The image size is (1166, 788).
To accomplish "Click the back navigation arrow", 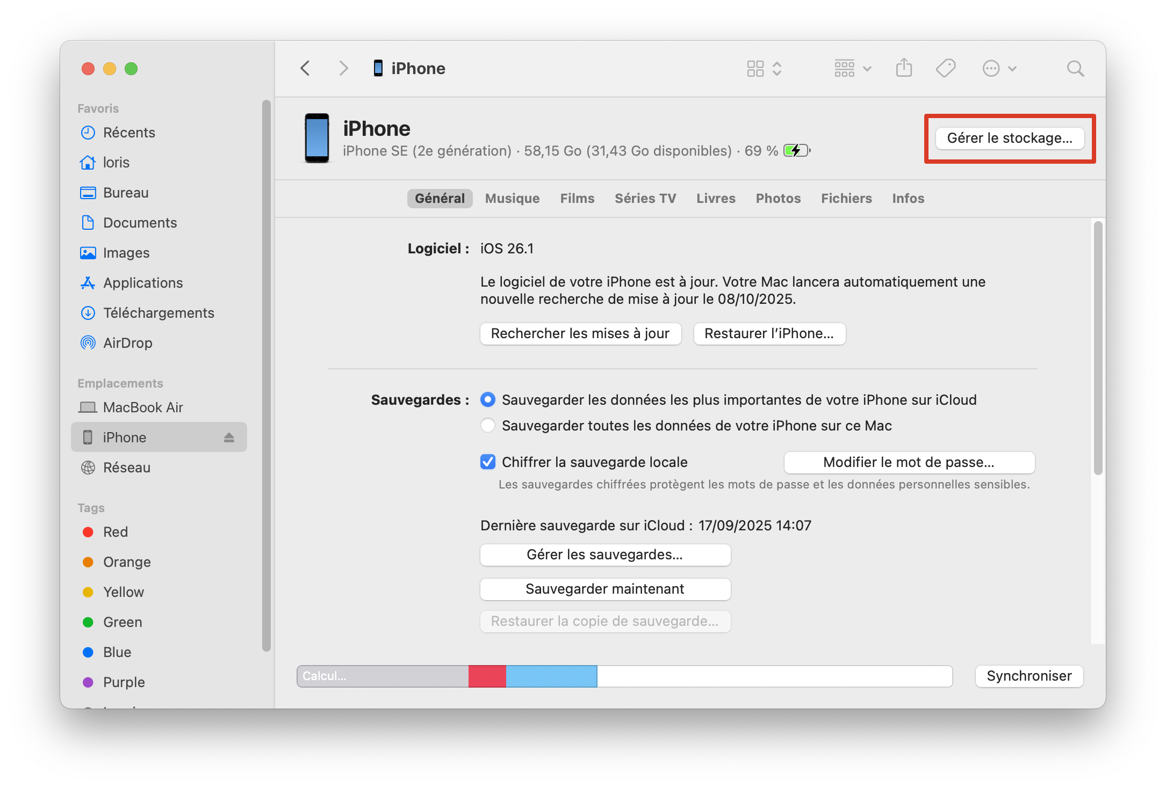I will 305,68.
